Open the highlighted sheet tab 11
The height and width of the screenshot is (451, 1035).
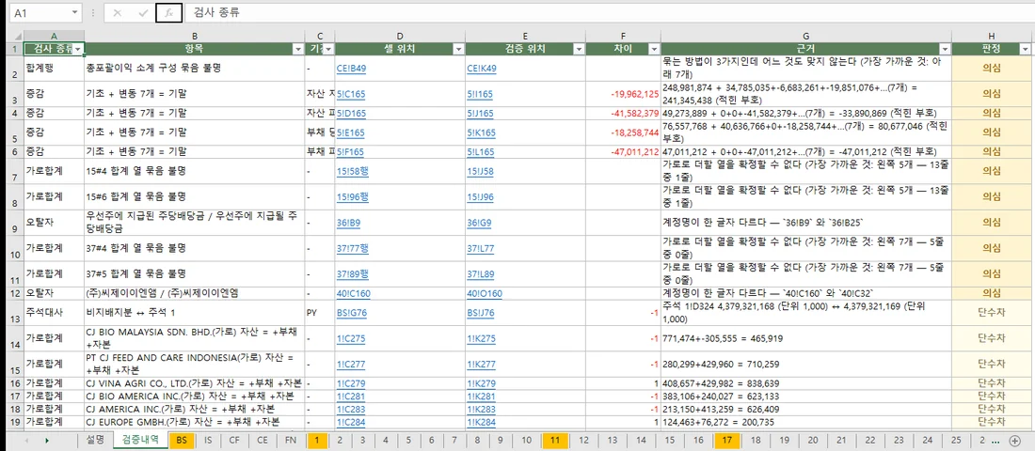[554, 441]
